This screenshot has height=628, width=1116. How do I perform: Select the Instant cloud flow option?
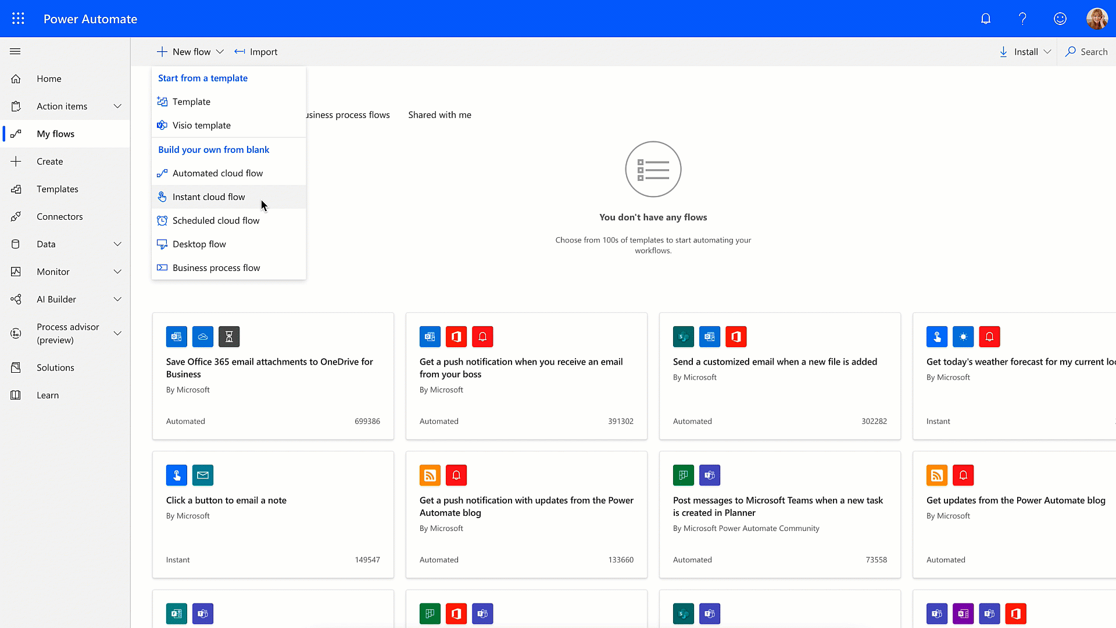tap(209, 197)
